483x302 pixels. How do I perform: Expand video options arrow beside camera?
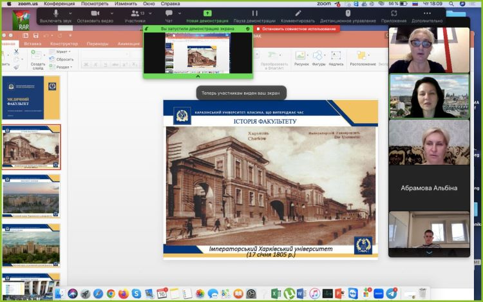112,14
